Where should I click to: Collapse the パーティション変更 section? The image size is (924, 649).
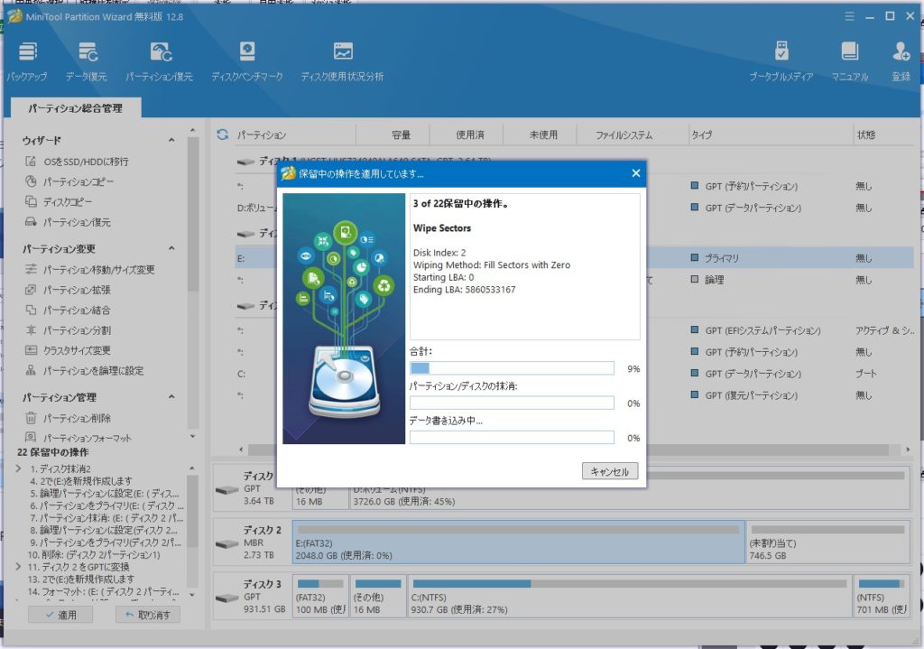(171, 249)
